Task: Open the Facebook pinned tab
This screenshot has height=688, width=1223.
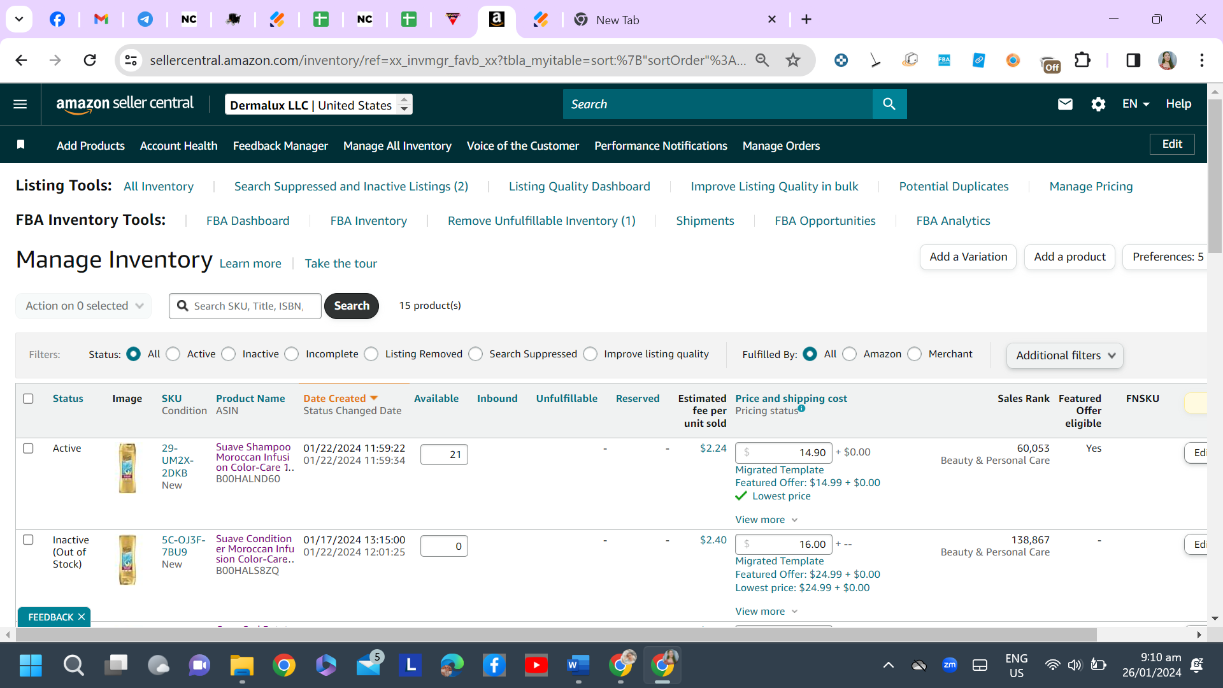Action: (57, 19)
